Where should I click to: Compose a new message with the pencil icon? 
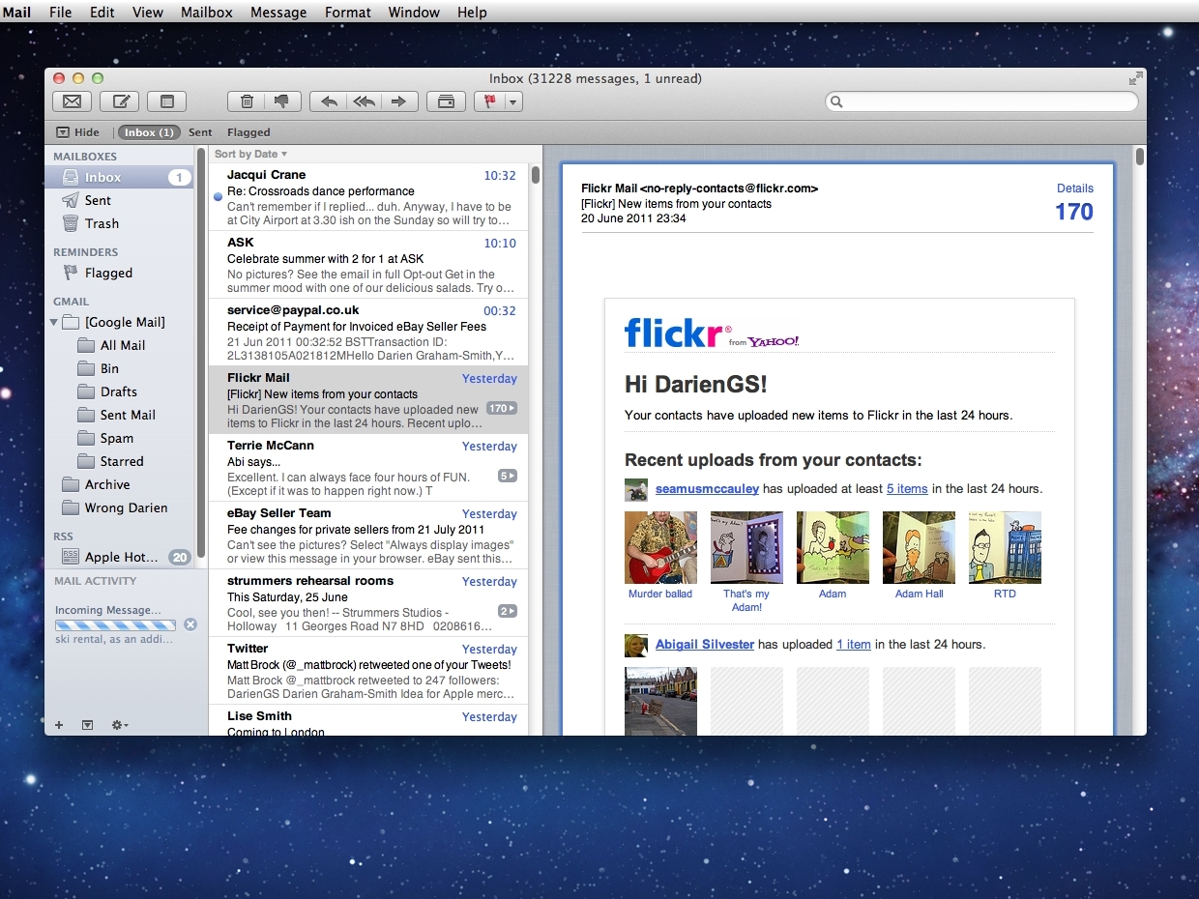coord(120,101)
